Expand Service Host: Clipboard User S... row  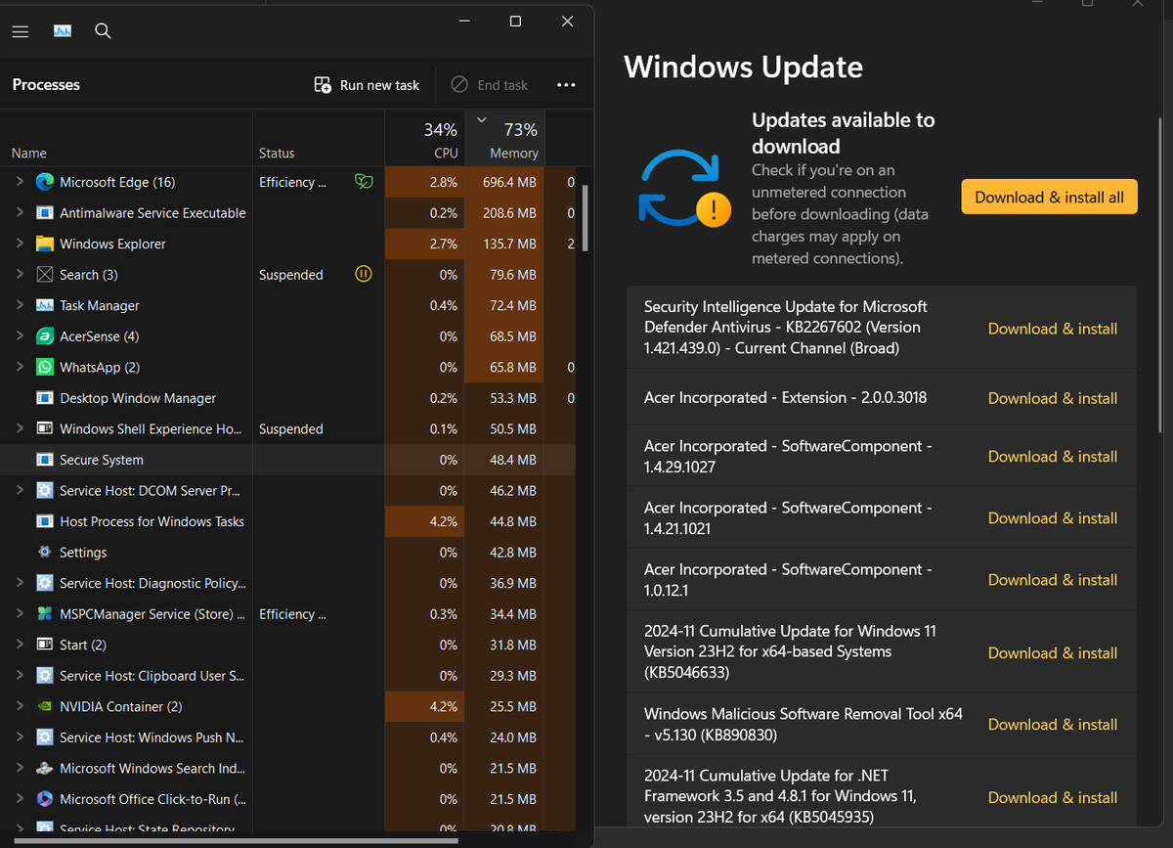[x=20, y=676]
